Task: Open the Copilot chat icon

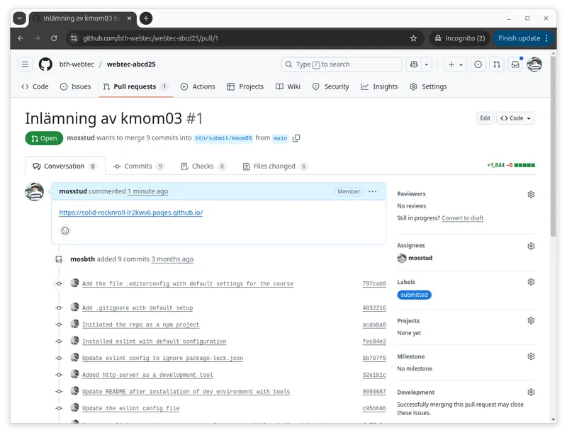Action: coord(414,64)
